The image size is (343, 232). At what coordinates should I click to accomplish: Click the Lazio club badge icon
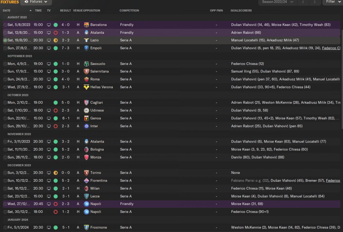[x=86, y=40]
